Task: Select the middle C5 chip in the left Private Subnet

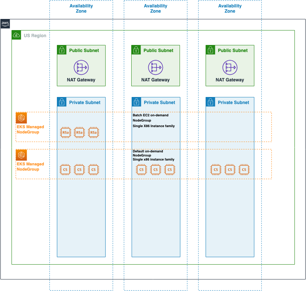Action: point(80,170)
